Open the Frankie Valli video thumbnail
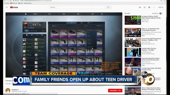This screenshot has width=170, height=95. point(133,52)
